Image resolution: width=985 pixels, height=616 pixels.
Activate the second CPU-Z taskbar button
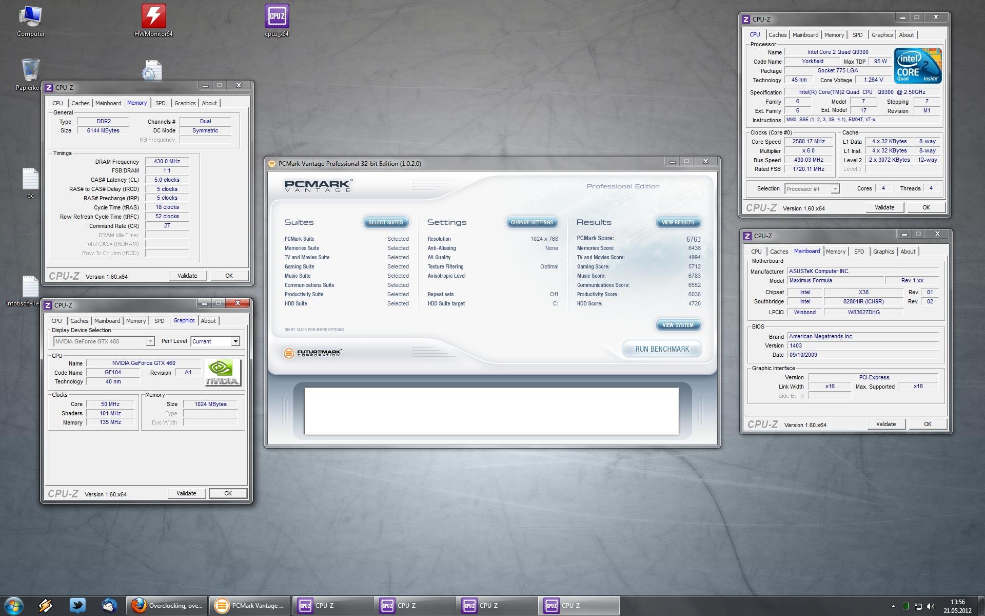point(415,606)
